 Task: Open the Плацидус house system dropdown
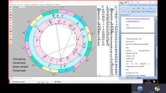(19, 7)
